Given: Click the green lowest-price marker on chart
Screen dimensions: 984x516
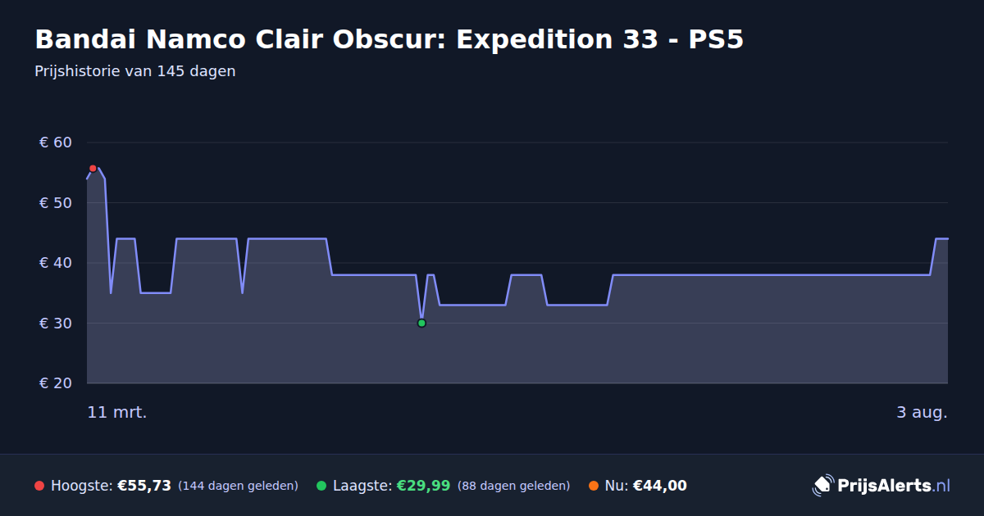Looking at the screenshot, I should point(421,324).
